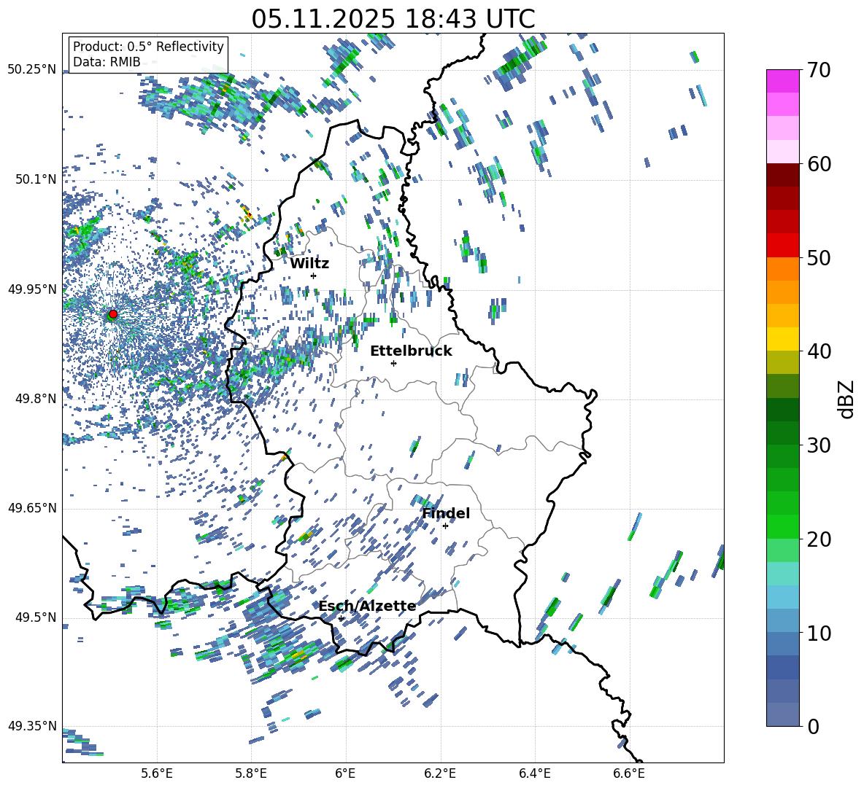Viewport: 864px width, 788px height.
Task: Click the Ettelbruck city label
Action: coord(411,351)
